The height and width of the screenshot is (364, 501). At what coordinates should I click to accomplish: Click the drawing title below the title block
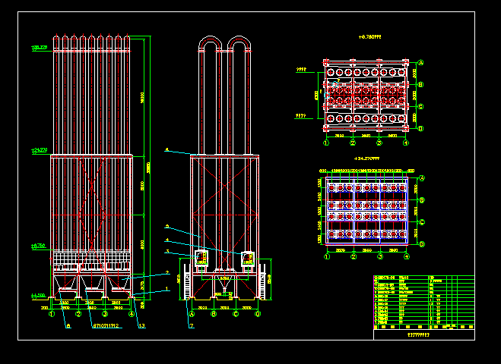(419, 334)
